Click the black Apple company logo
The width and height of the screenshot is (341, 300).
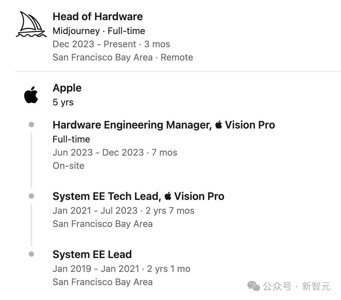pyautogui.click(x=31, y=95)
